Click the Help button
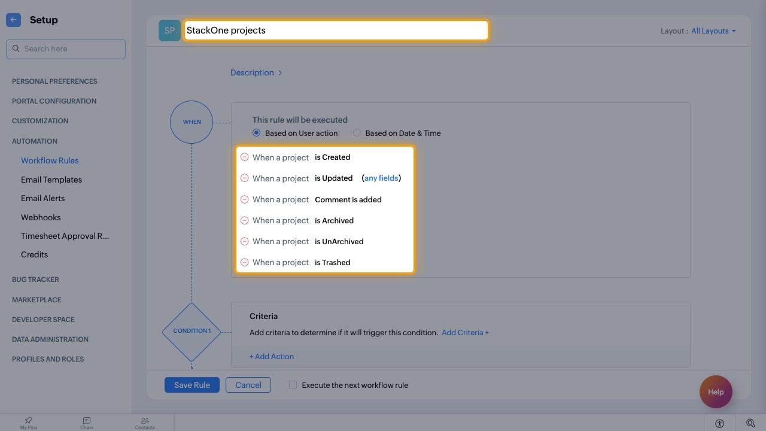This screenshot has height=431, width=766. coord(716,392)
